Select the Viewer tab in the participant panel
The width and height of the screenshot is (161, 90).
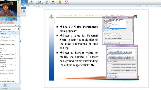(x=4, y=23)
